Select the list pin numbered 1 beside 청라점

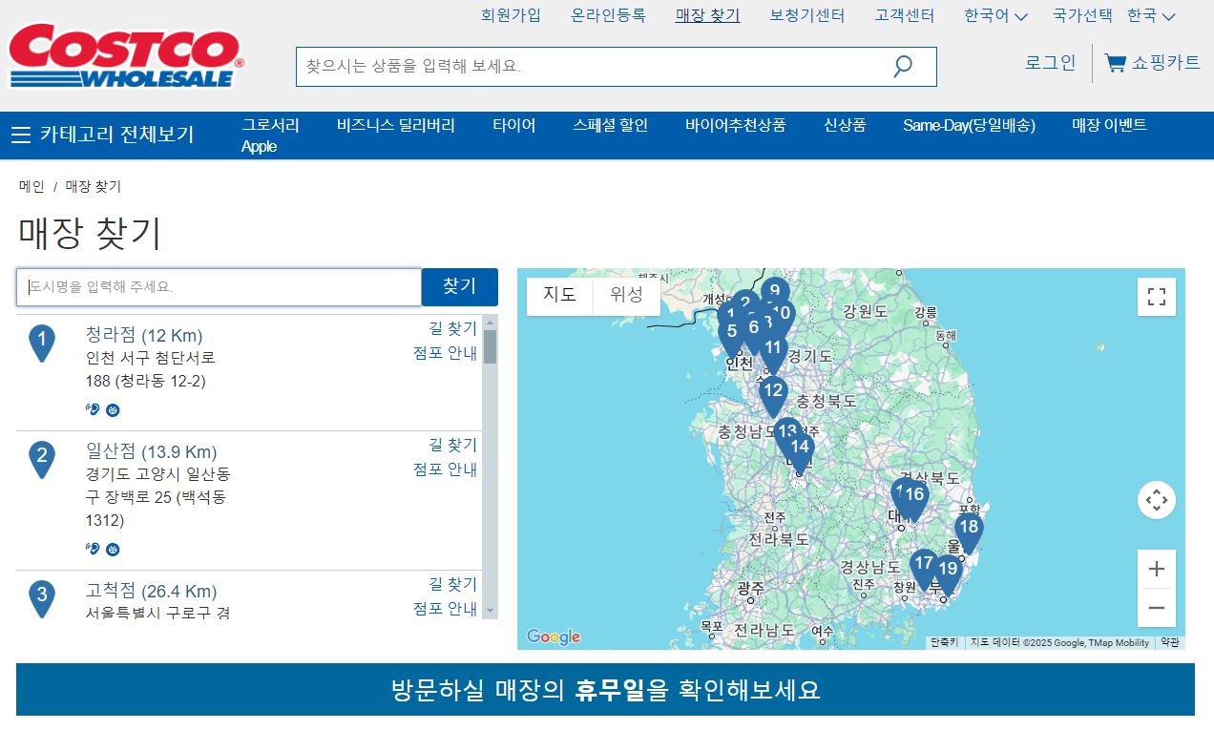(42, 343)
